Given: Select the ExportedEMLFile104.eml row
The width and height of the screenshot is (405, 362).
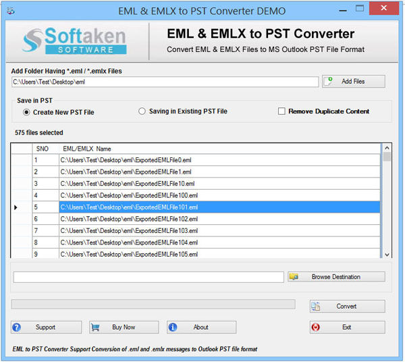Looking at the screenshot, I should click(x=219, y=242).
